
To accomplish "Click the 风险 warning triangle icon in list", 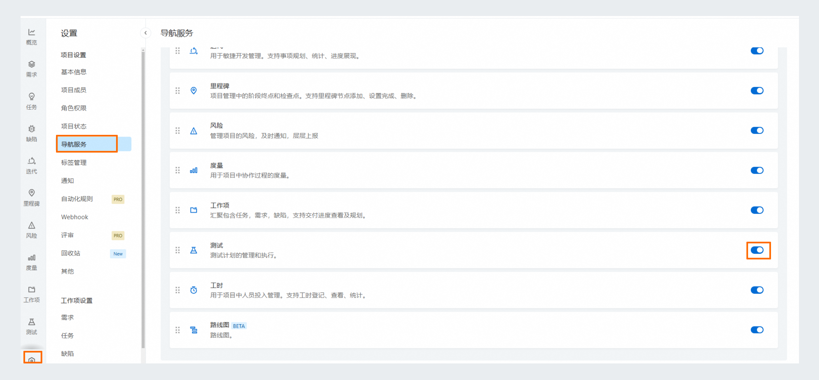I will (194, 131).
